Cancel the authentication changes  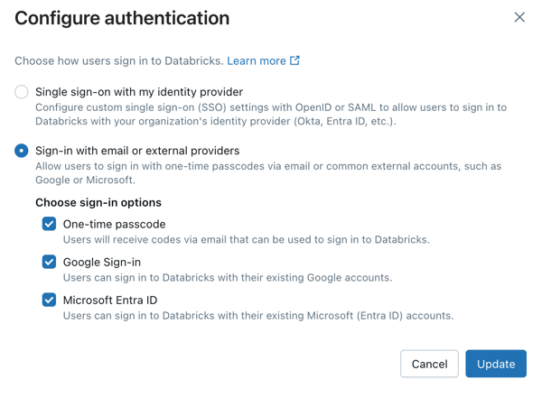click(429, 364)
